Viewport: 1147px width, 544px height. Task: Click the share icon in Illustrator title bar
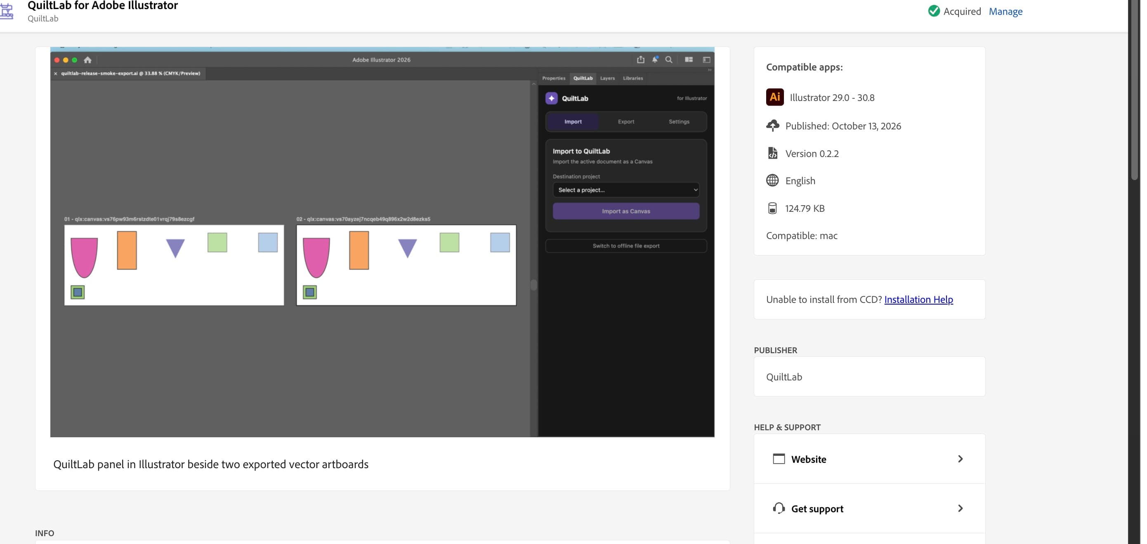tap(640, 60)
